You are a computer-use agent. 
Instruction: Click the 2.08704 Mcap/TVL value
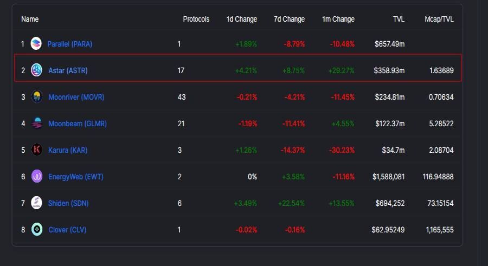(441, 150)
